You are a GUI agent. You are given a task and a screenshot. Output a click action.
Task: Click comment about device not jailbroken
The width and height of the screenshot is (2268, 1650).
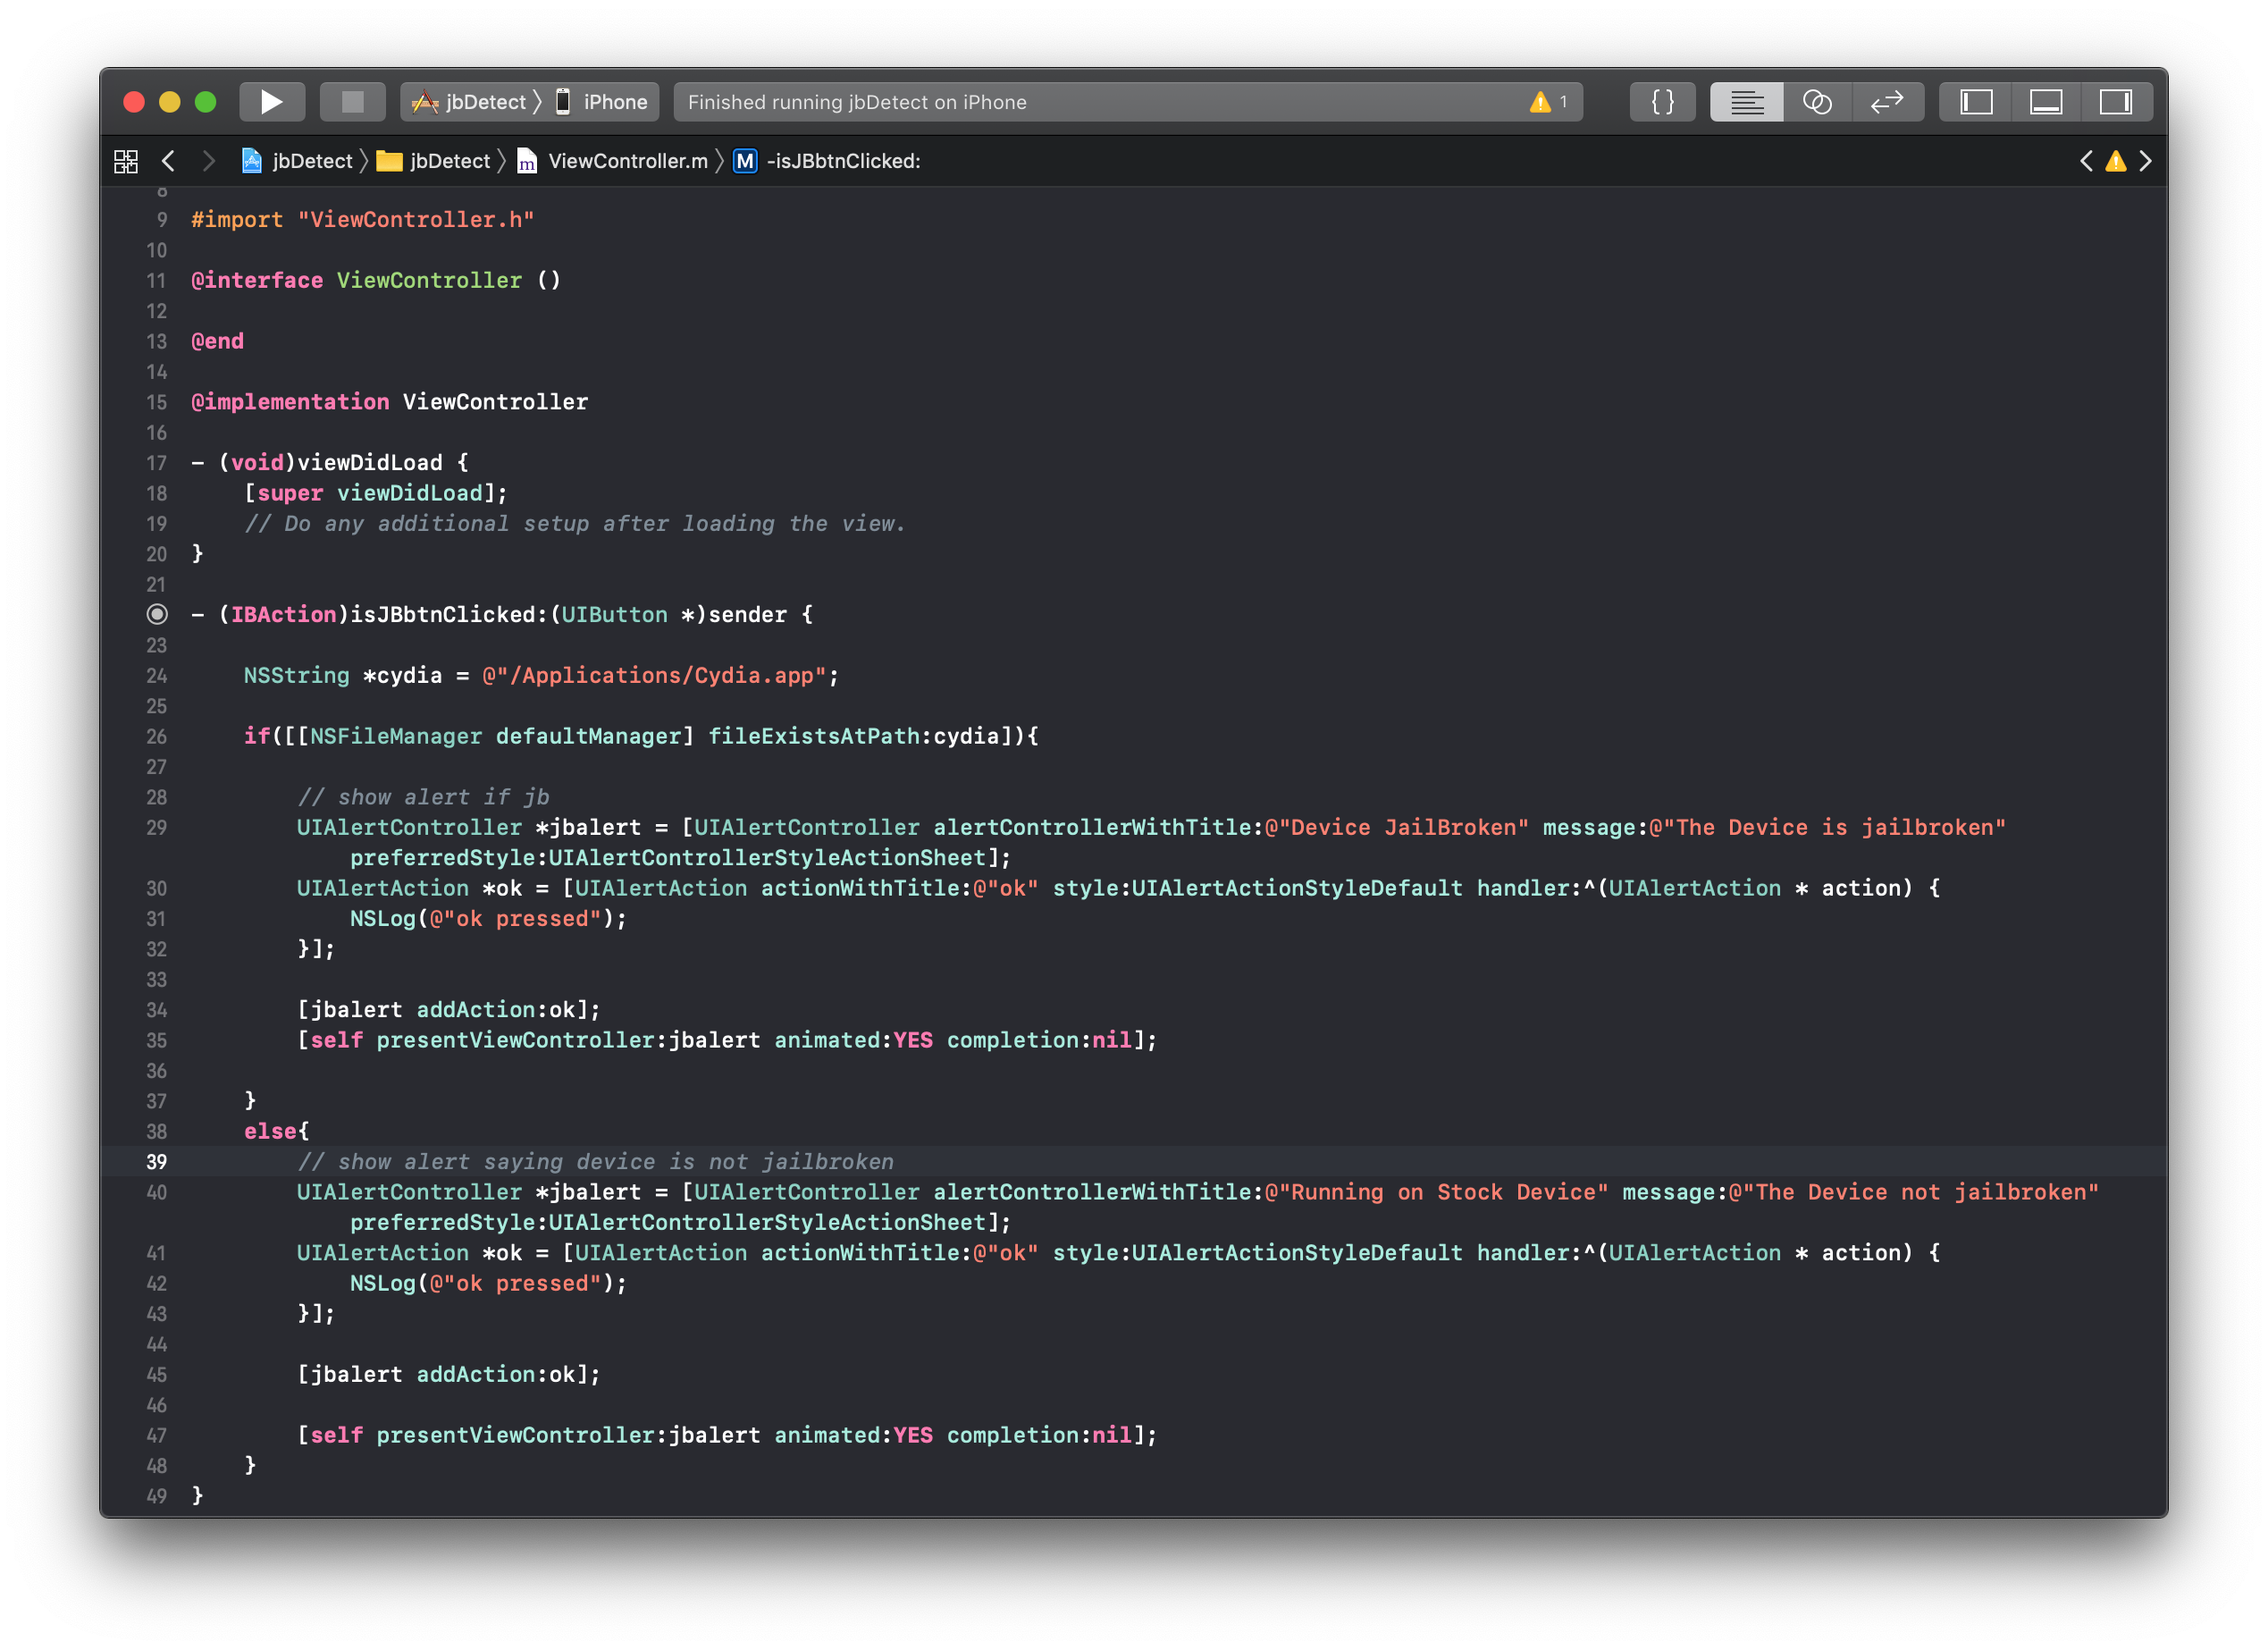[595, 1161]
